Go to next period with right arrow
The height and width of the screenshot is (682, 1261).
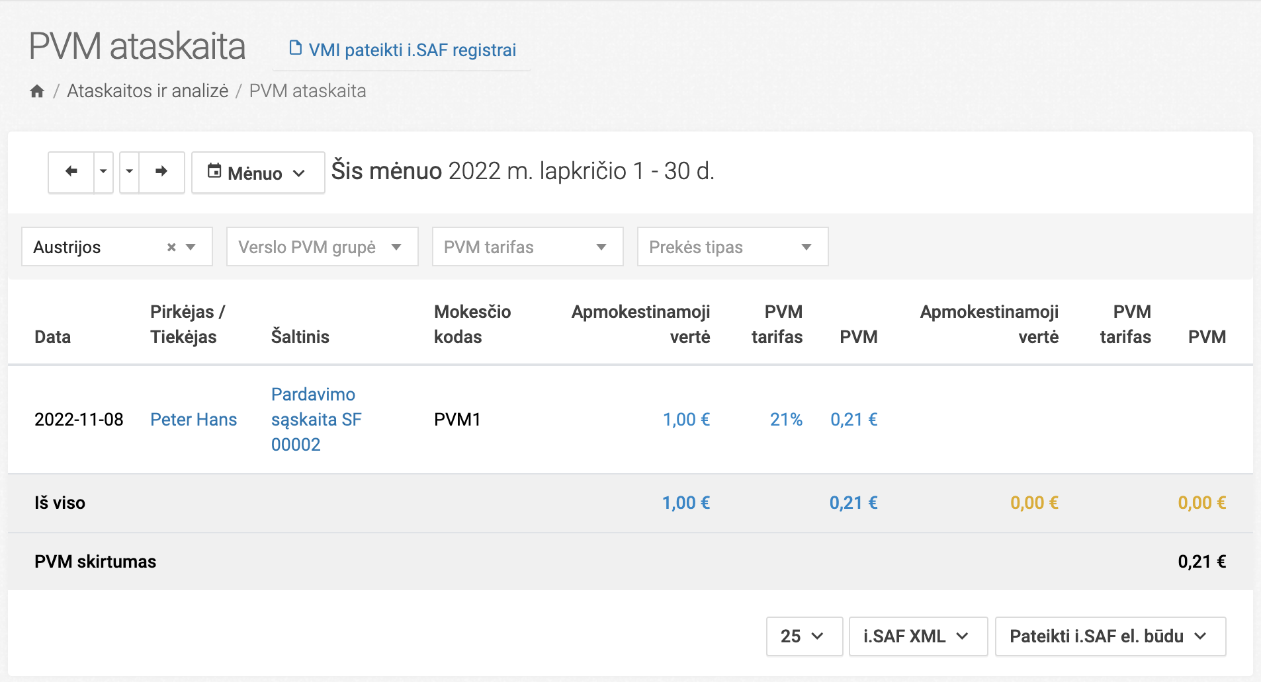point(161,172)
